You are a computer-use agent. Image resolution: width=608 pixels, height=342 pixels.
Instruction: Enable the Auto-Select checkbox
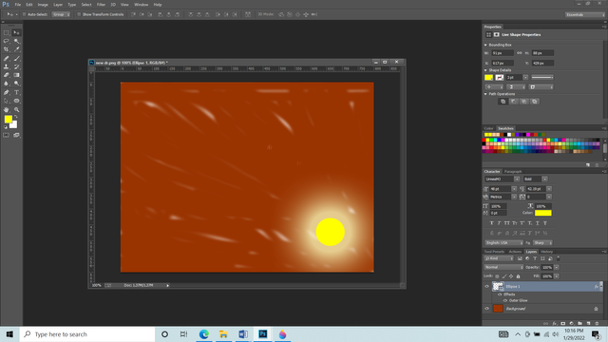coord(24,14)
